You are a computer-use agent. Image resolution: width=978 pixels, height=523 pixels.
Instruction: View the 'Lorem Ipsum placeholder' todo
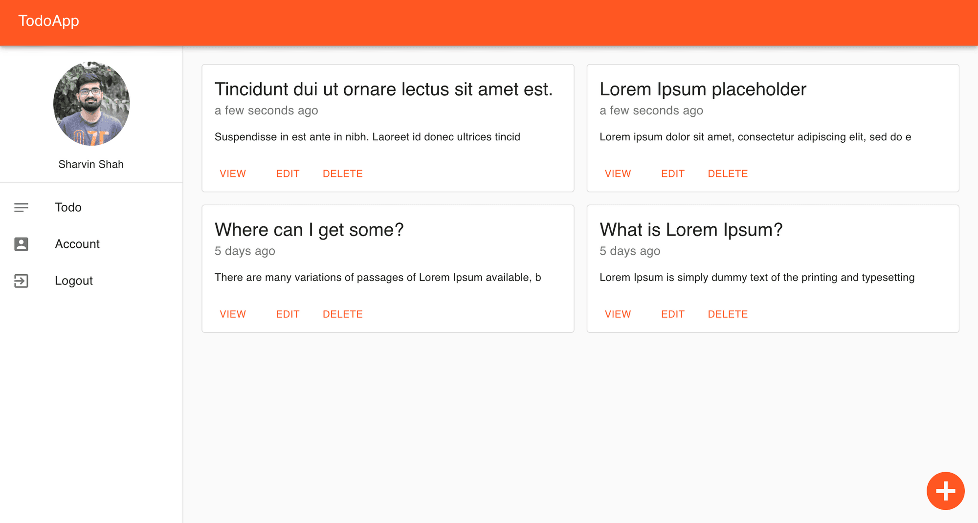click(618, 174)
